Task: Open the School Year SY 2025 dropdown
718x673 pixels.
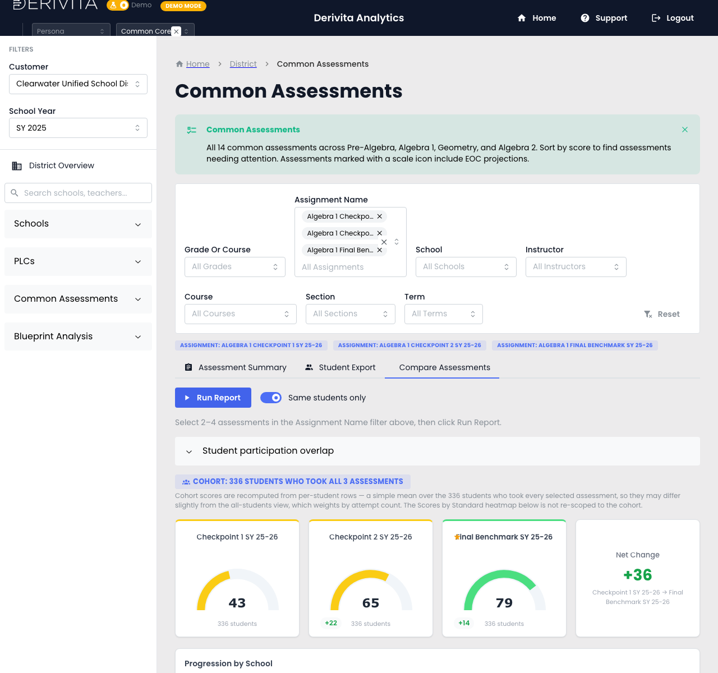Action: 78,128
